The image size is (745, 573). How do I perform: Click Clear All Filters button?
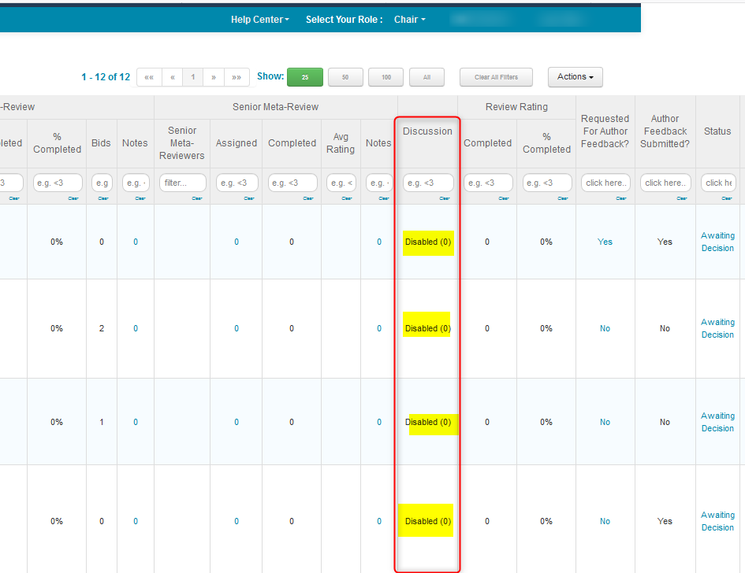(x=496, y=77)
